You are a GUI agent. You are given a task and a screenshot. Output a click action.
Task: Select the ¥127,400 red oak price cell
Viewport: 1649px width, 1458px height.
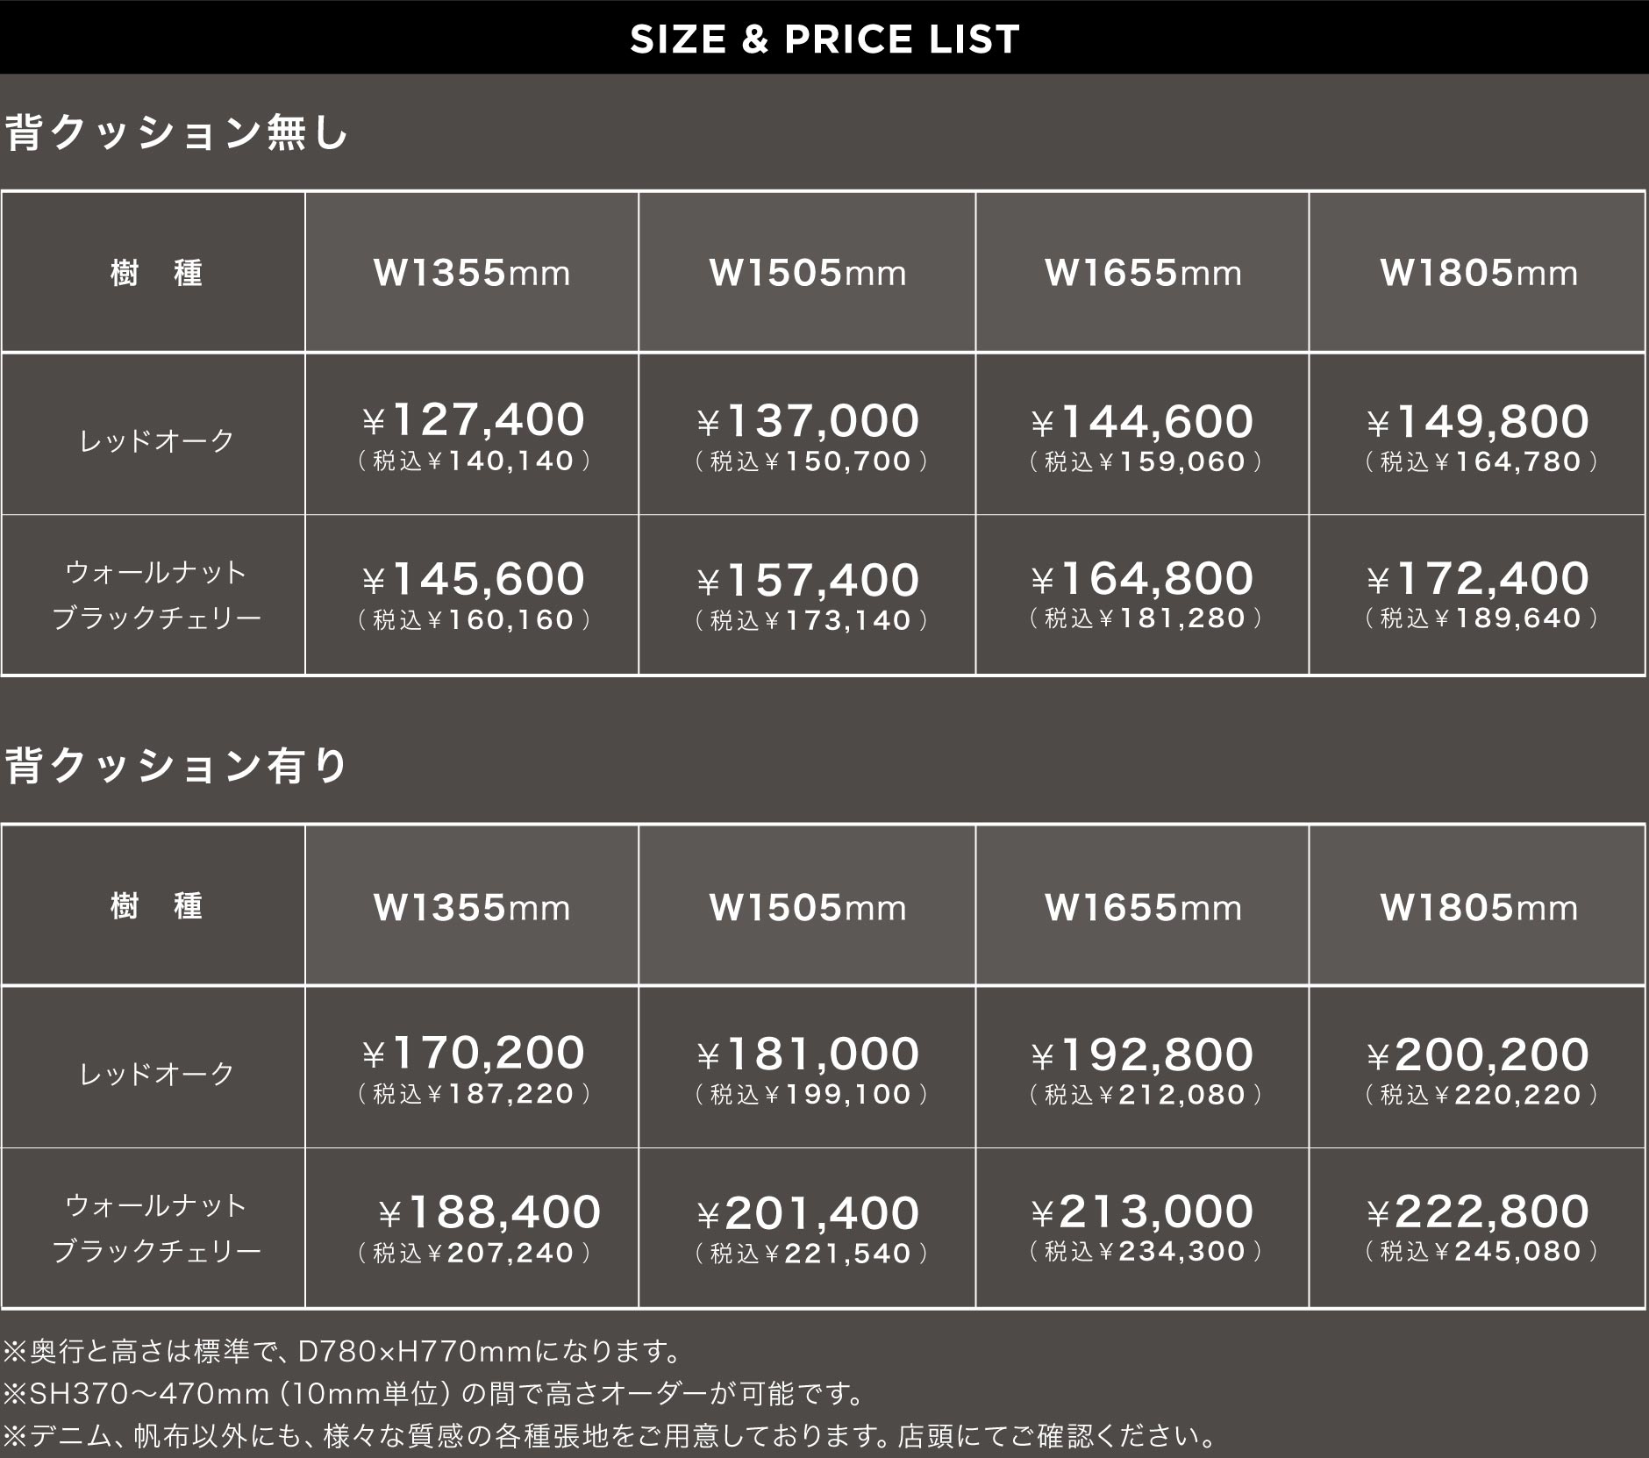point(472,433)
